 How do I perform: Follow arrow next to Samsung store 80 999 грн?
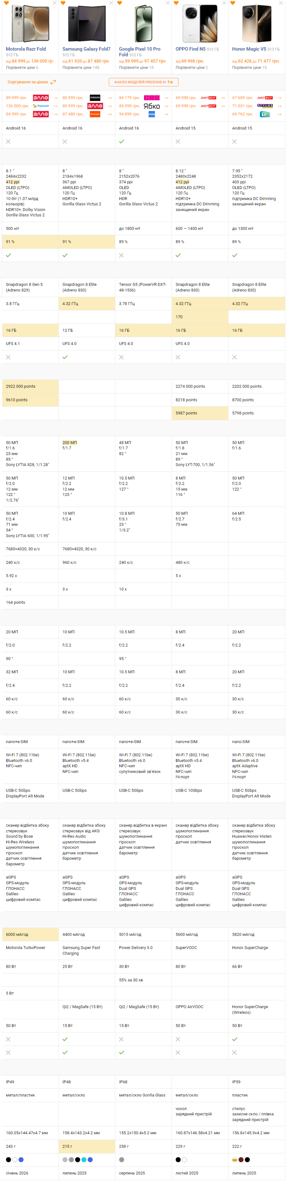tap(110, 98)
